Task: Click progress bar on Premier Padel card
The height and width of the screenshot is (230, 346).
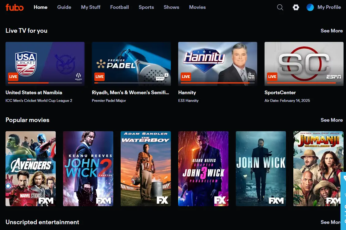Action: (x=131, y=83)
